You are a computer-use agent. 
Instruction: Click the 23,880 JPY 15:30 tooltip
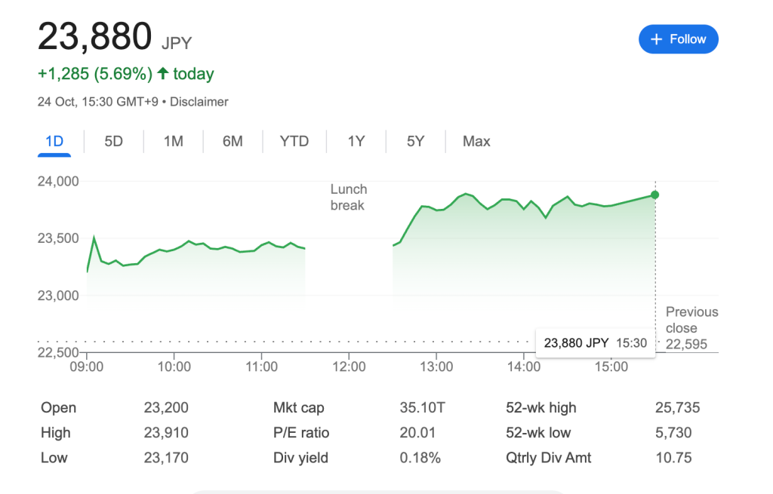pyautogui.click(x=595, y=342)
